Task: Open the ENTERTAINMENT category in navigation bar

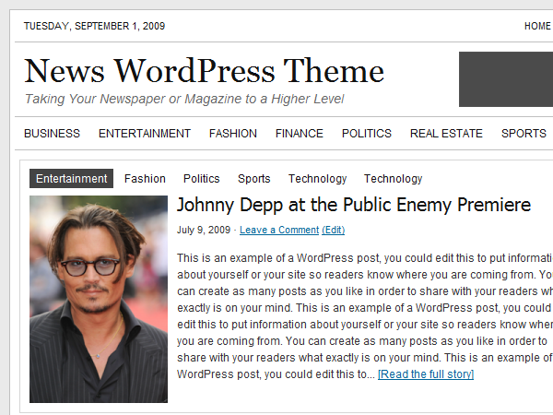Action: coord(145,134)
